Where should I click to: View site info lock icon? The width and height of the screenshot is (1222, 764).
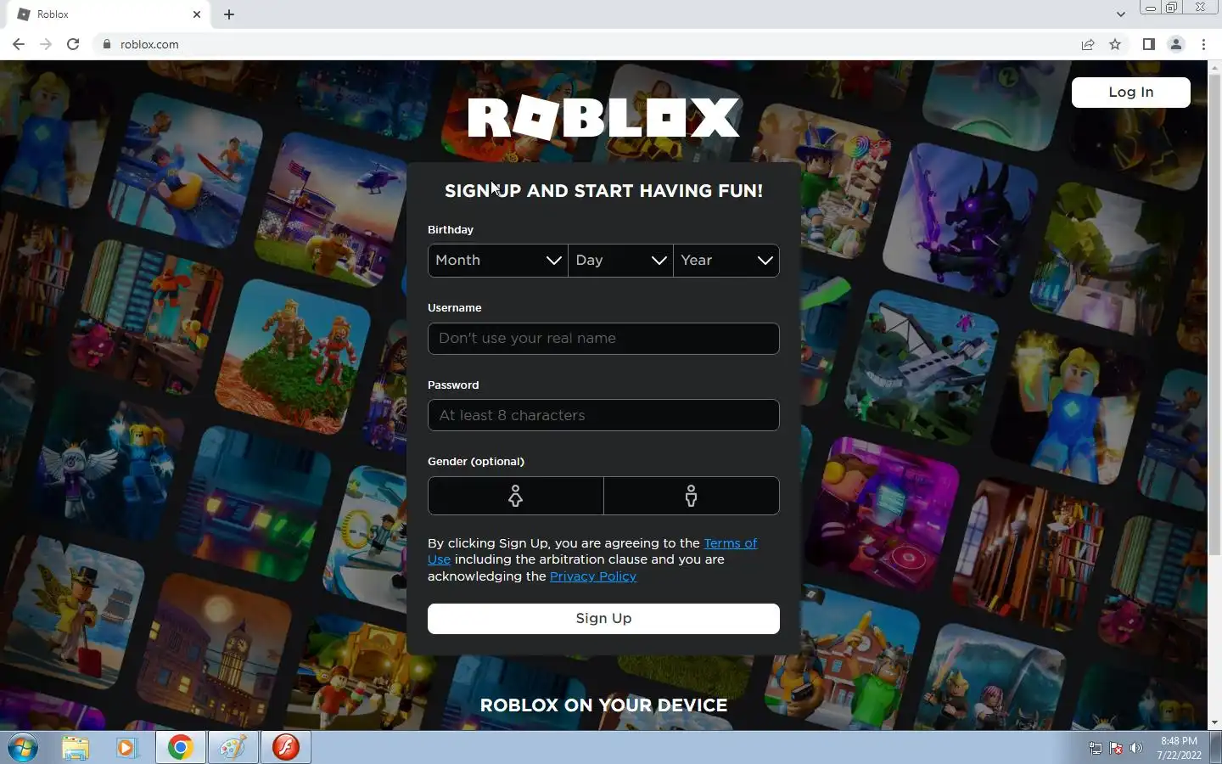pos(106,44)
